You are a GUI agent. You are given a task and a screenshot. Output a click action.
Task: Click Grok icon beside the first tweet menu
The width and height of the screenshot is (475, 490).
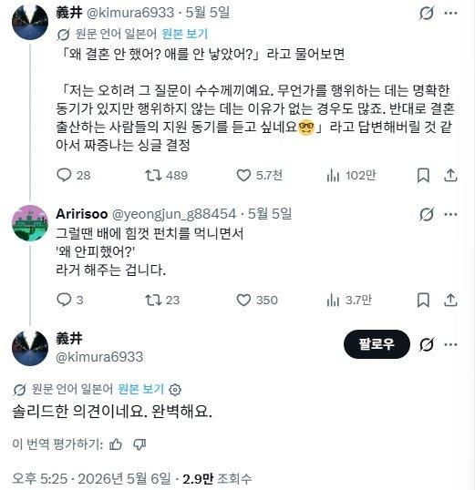427,13
